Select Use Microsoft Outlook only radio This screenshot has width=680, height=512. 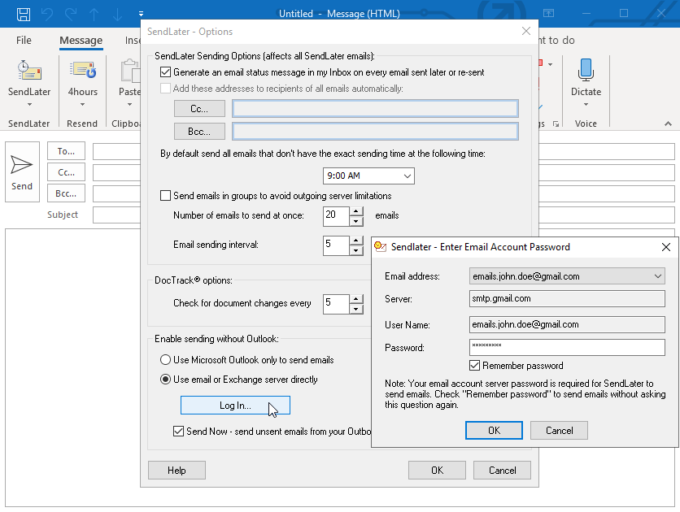click(165, 359)
